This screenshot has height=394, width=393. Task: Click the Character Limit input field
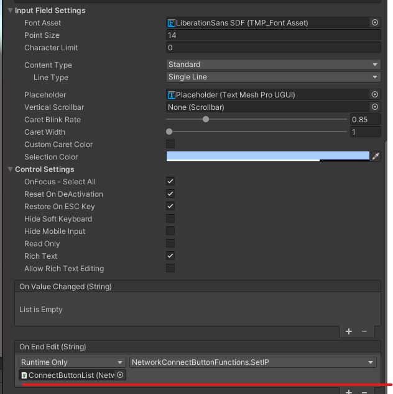click(x=273, y=48)
